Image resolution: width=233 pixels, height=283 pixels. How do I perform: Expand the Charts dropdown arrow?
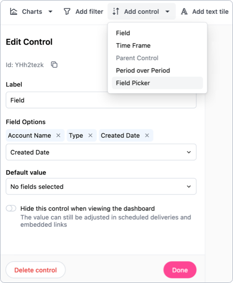click(x=51, y=12)
